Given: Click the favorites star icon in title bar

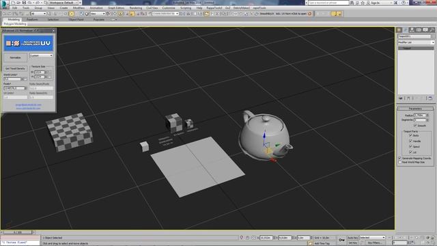Looking at the screenshot, I should pos(363,3).
